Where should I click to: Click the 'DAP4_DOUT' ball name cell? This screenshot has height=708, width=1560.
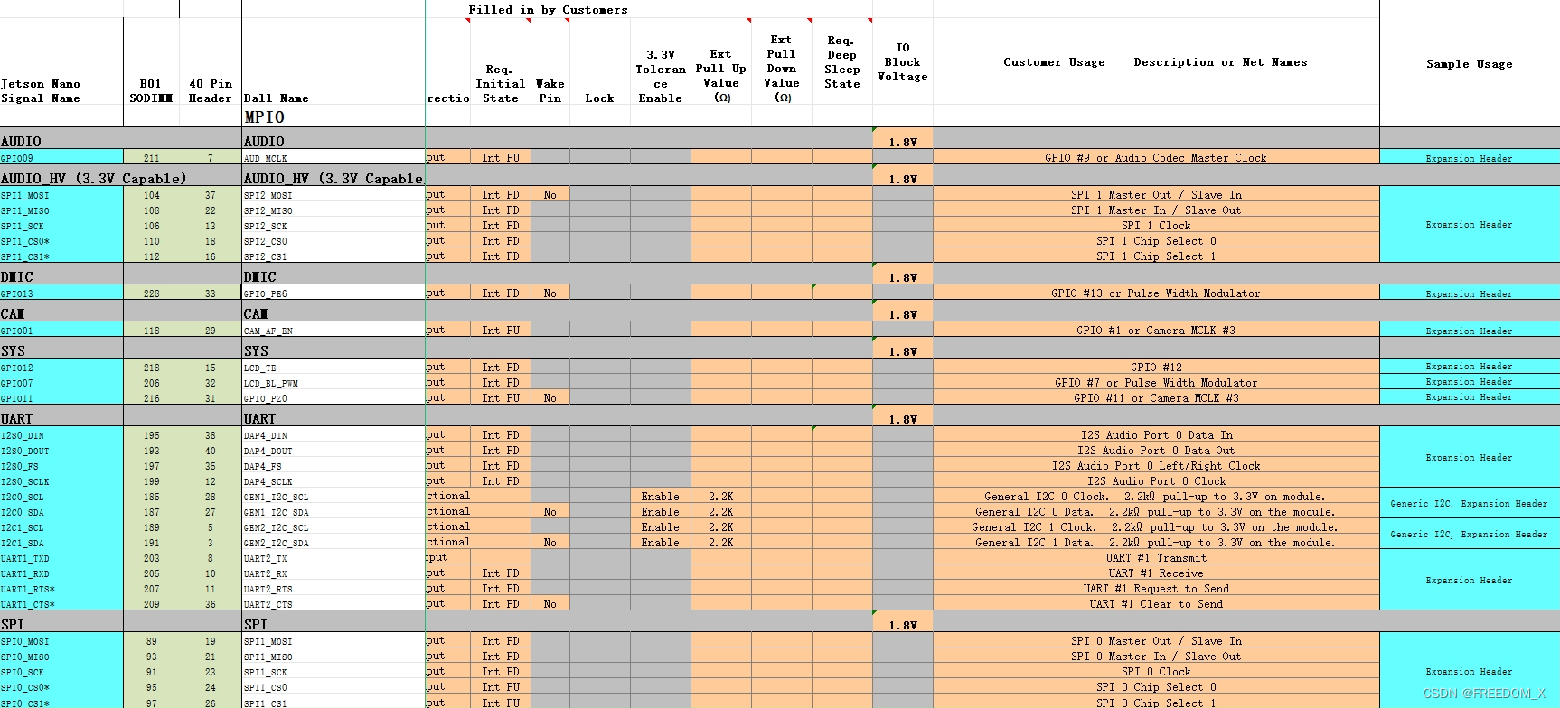click(334, 450)
